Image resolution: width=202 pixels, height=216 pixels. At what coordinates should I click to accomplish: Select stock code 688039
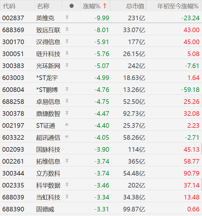13,197
